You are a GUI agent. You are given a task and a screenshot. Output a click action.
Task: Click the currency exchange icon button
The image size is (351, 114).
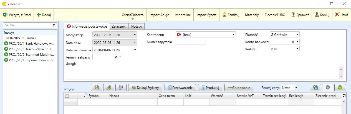click(x=97, y=88)
